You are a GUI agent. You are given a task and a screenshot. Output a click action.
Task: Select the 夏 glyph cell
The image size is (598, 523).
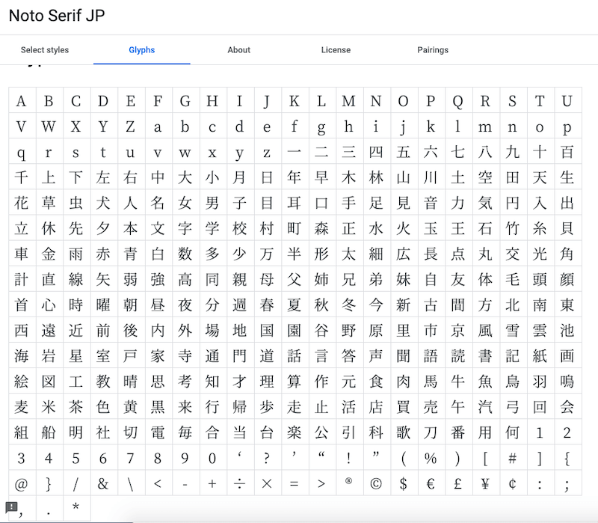click(295, 305)
